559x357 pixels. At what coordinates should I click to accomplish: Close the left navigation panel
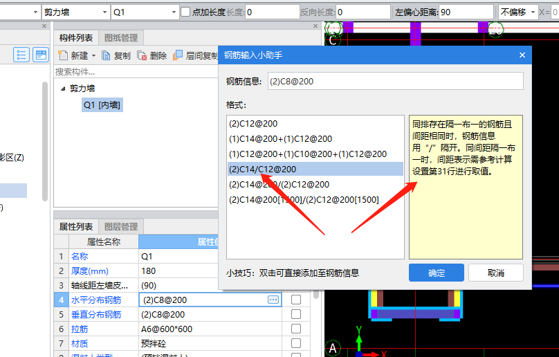click(x=44, y=26)
